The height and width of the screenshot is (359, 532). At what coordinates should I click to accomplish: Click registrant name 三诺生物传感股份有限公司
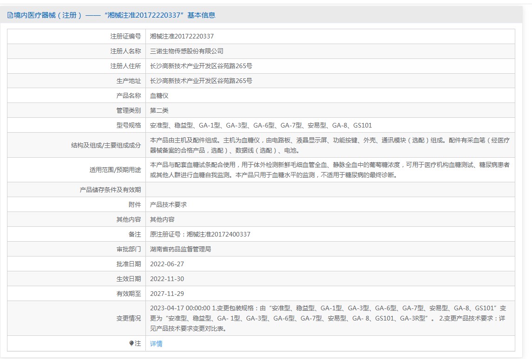187,51
